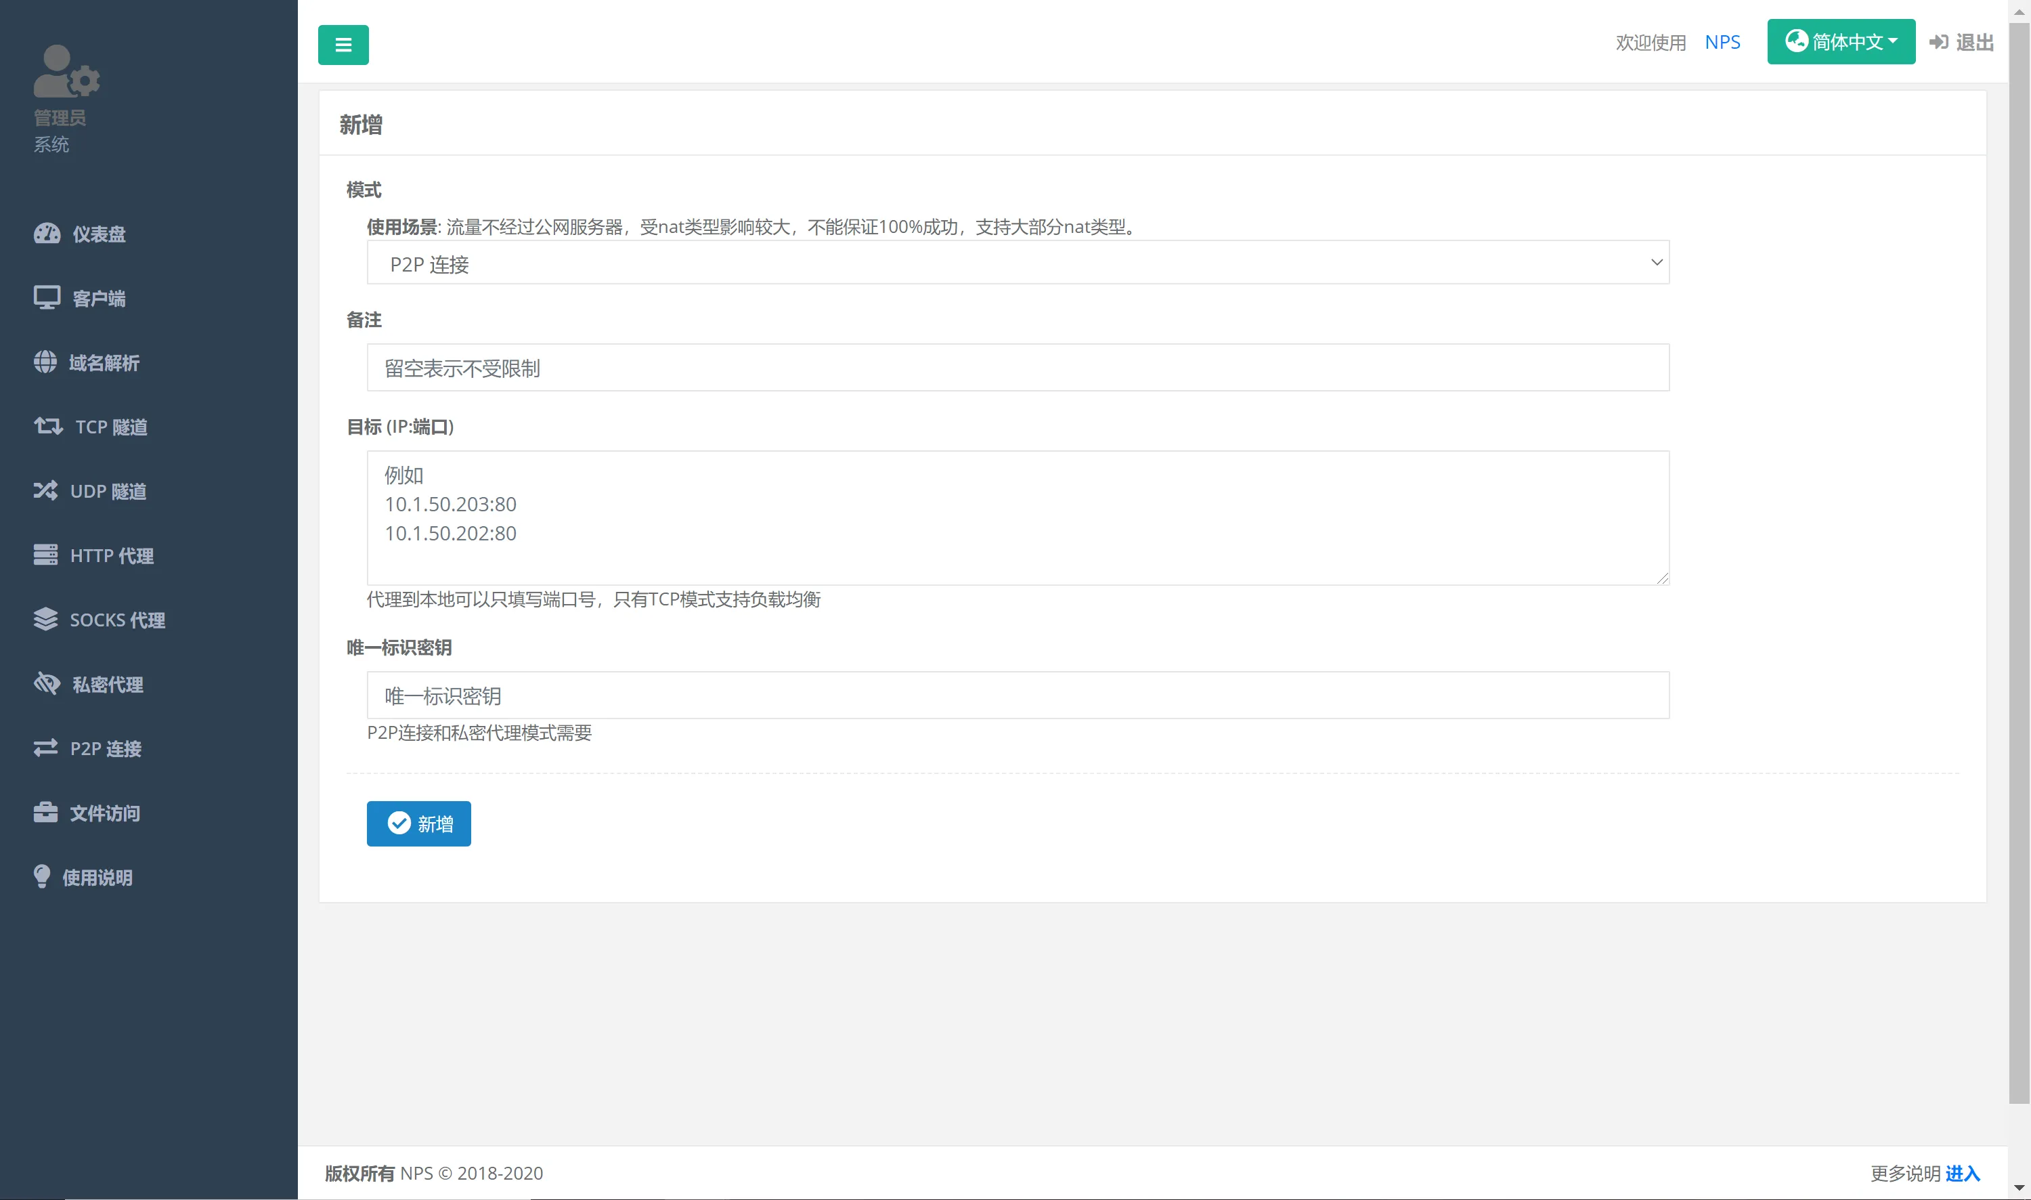
Task: Click the 代理到本地可以只填写端口号 hint text
Action: [x=594, y=599]
